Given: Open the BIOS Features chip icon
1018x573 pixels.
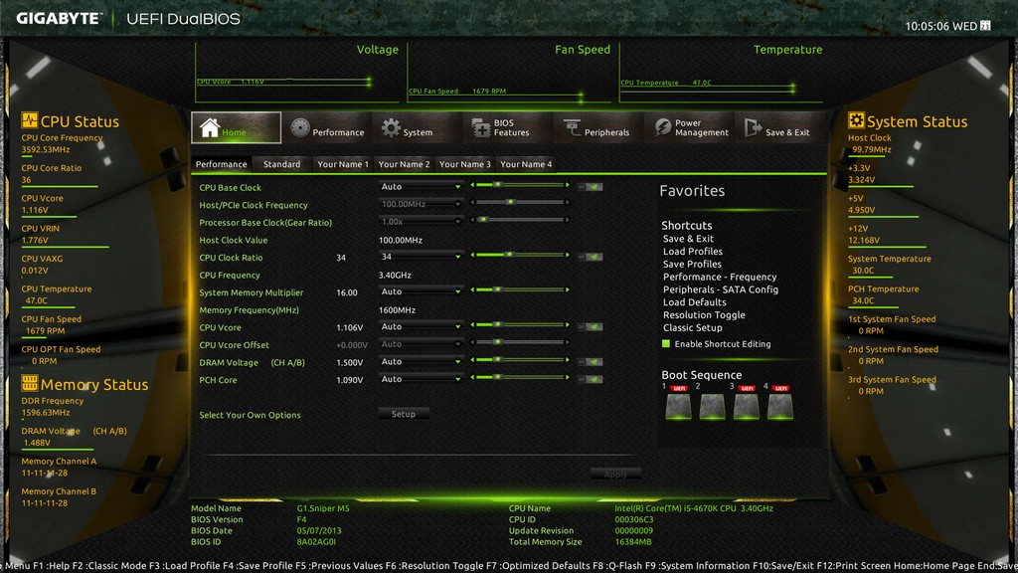Looking at the screenshot, I should tap(480, 128).
